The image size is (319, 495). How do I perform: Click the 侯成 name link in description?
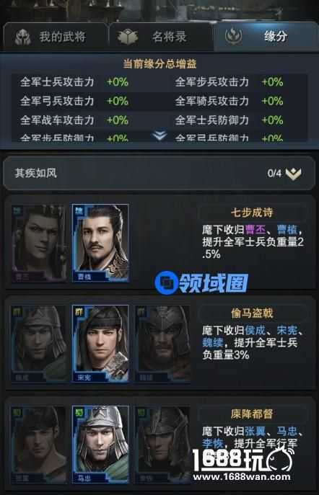(x=255, y=330)
